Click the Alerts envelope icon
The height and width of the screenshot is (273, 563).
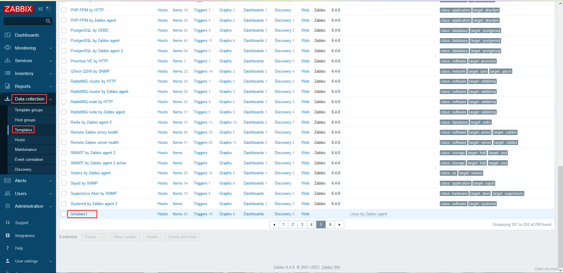tap(8, 181)
